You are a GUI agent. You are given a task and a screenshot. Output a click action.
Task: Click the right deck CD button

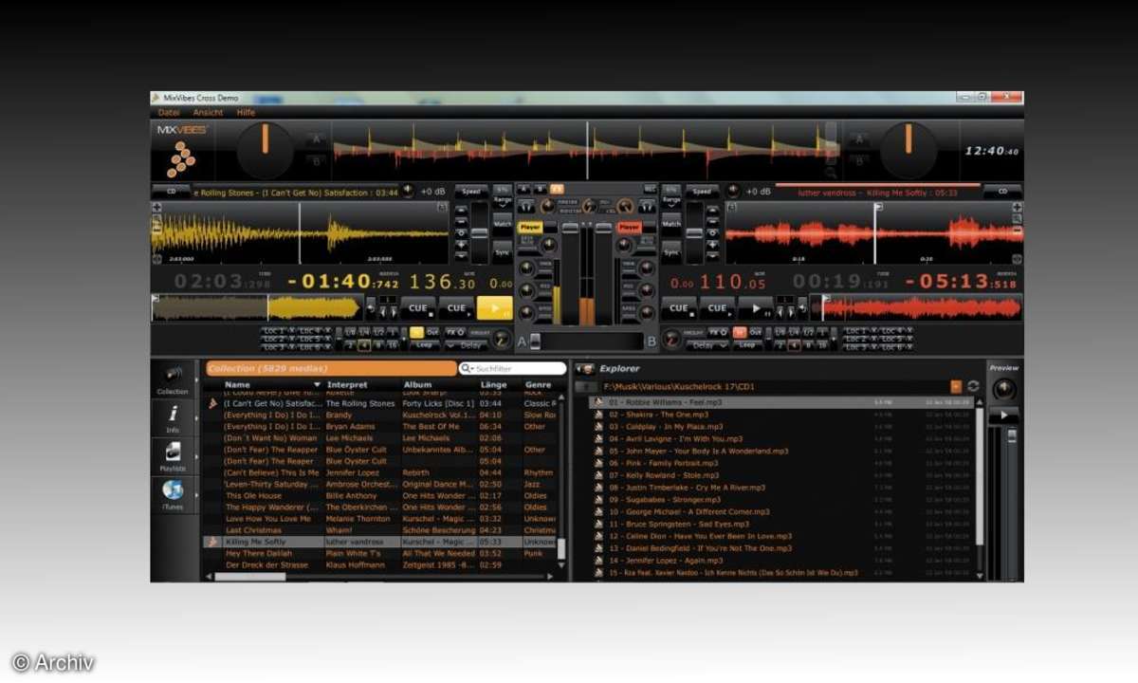[x=1002, y=191]
